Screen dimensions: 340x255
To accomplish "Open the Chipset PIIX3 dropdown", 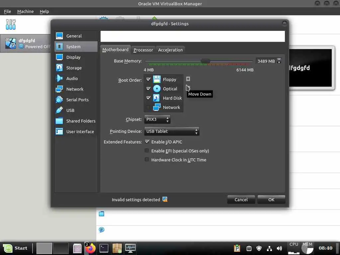I will 157,120.
